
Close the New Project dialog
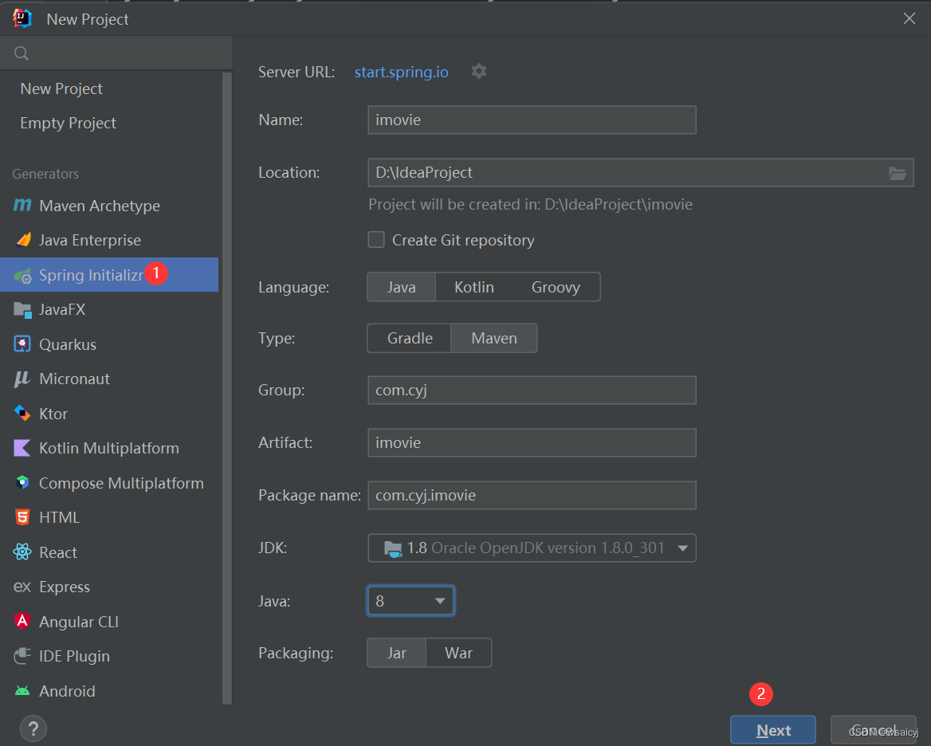pos(909,18)
